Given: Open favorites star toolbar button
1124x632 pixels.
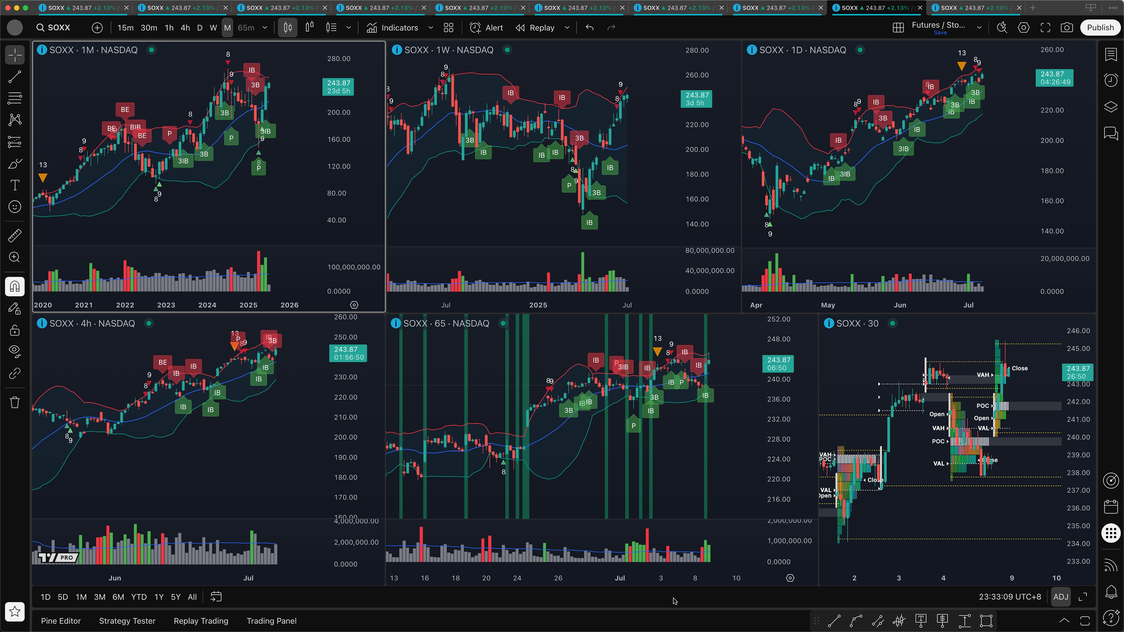Looking at the screenshot, I should 15,612.
